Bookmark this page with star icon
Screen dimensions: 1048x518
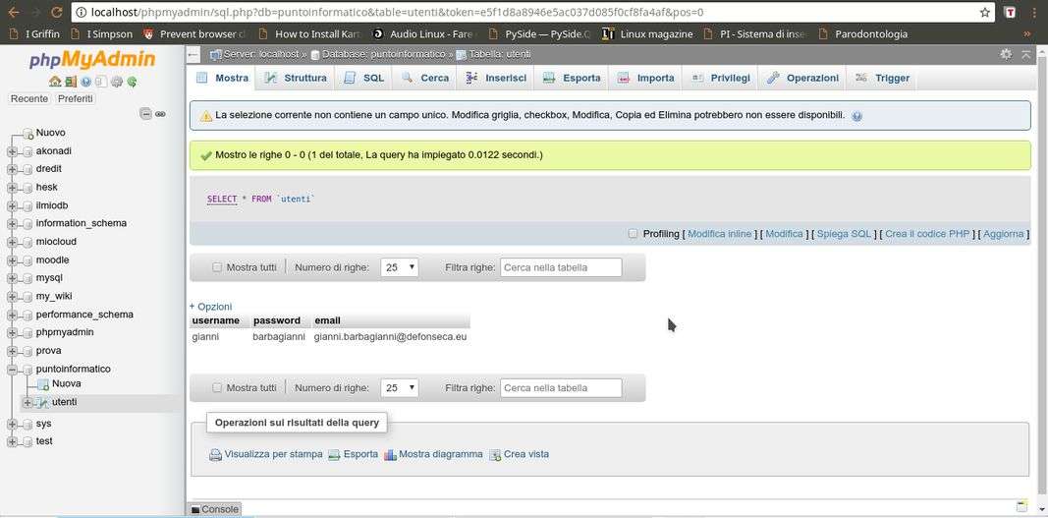tap(984, 12)
